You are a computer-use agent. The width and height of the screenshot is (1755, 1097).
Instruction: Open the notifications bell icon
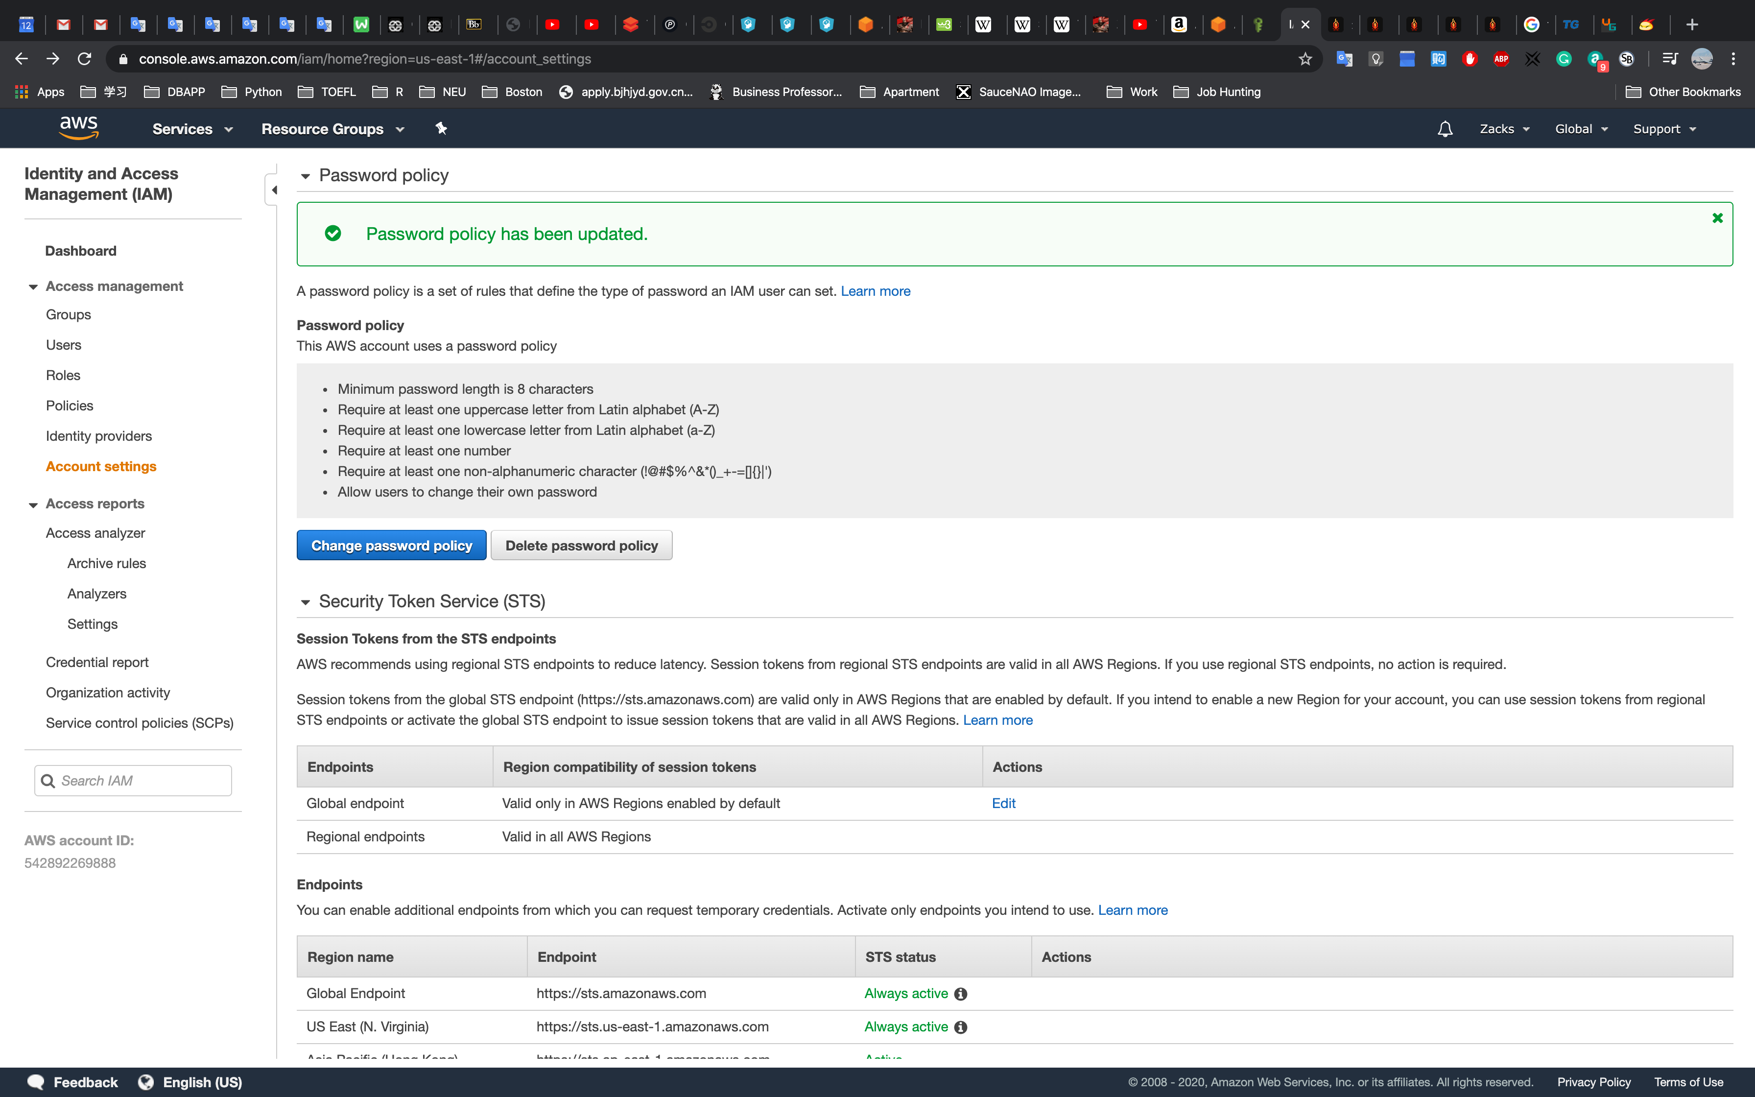(1445, 129)
